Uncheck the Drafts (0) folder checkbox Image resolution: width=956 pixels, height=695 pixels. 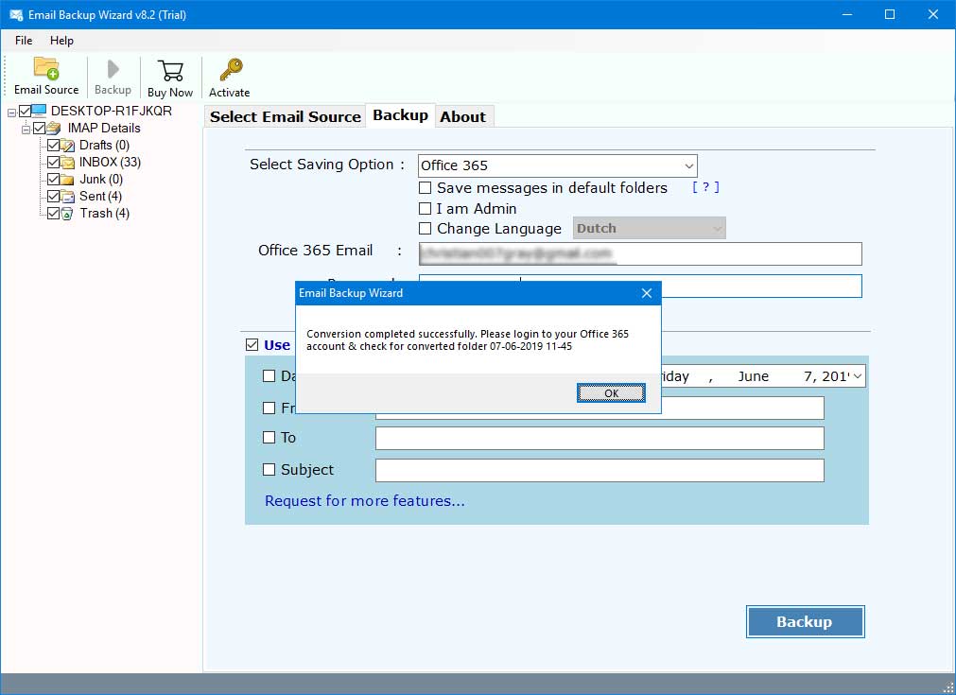coord(53,145)
